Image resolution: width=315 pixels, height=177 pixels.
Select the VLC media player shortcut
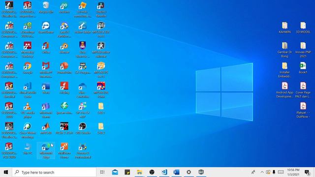coord(28,110)
